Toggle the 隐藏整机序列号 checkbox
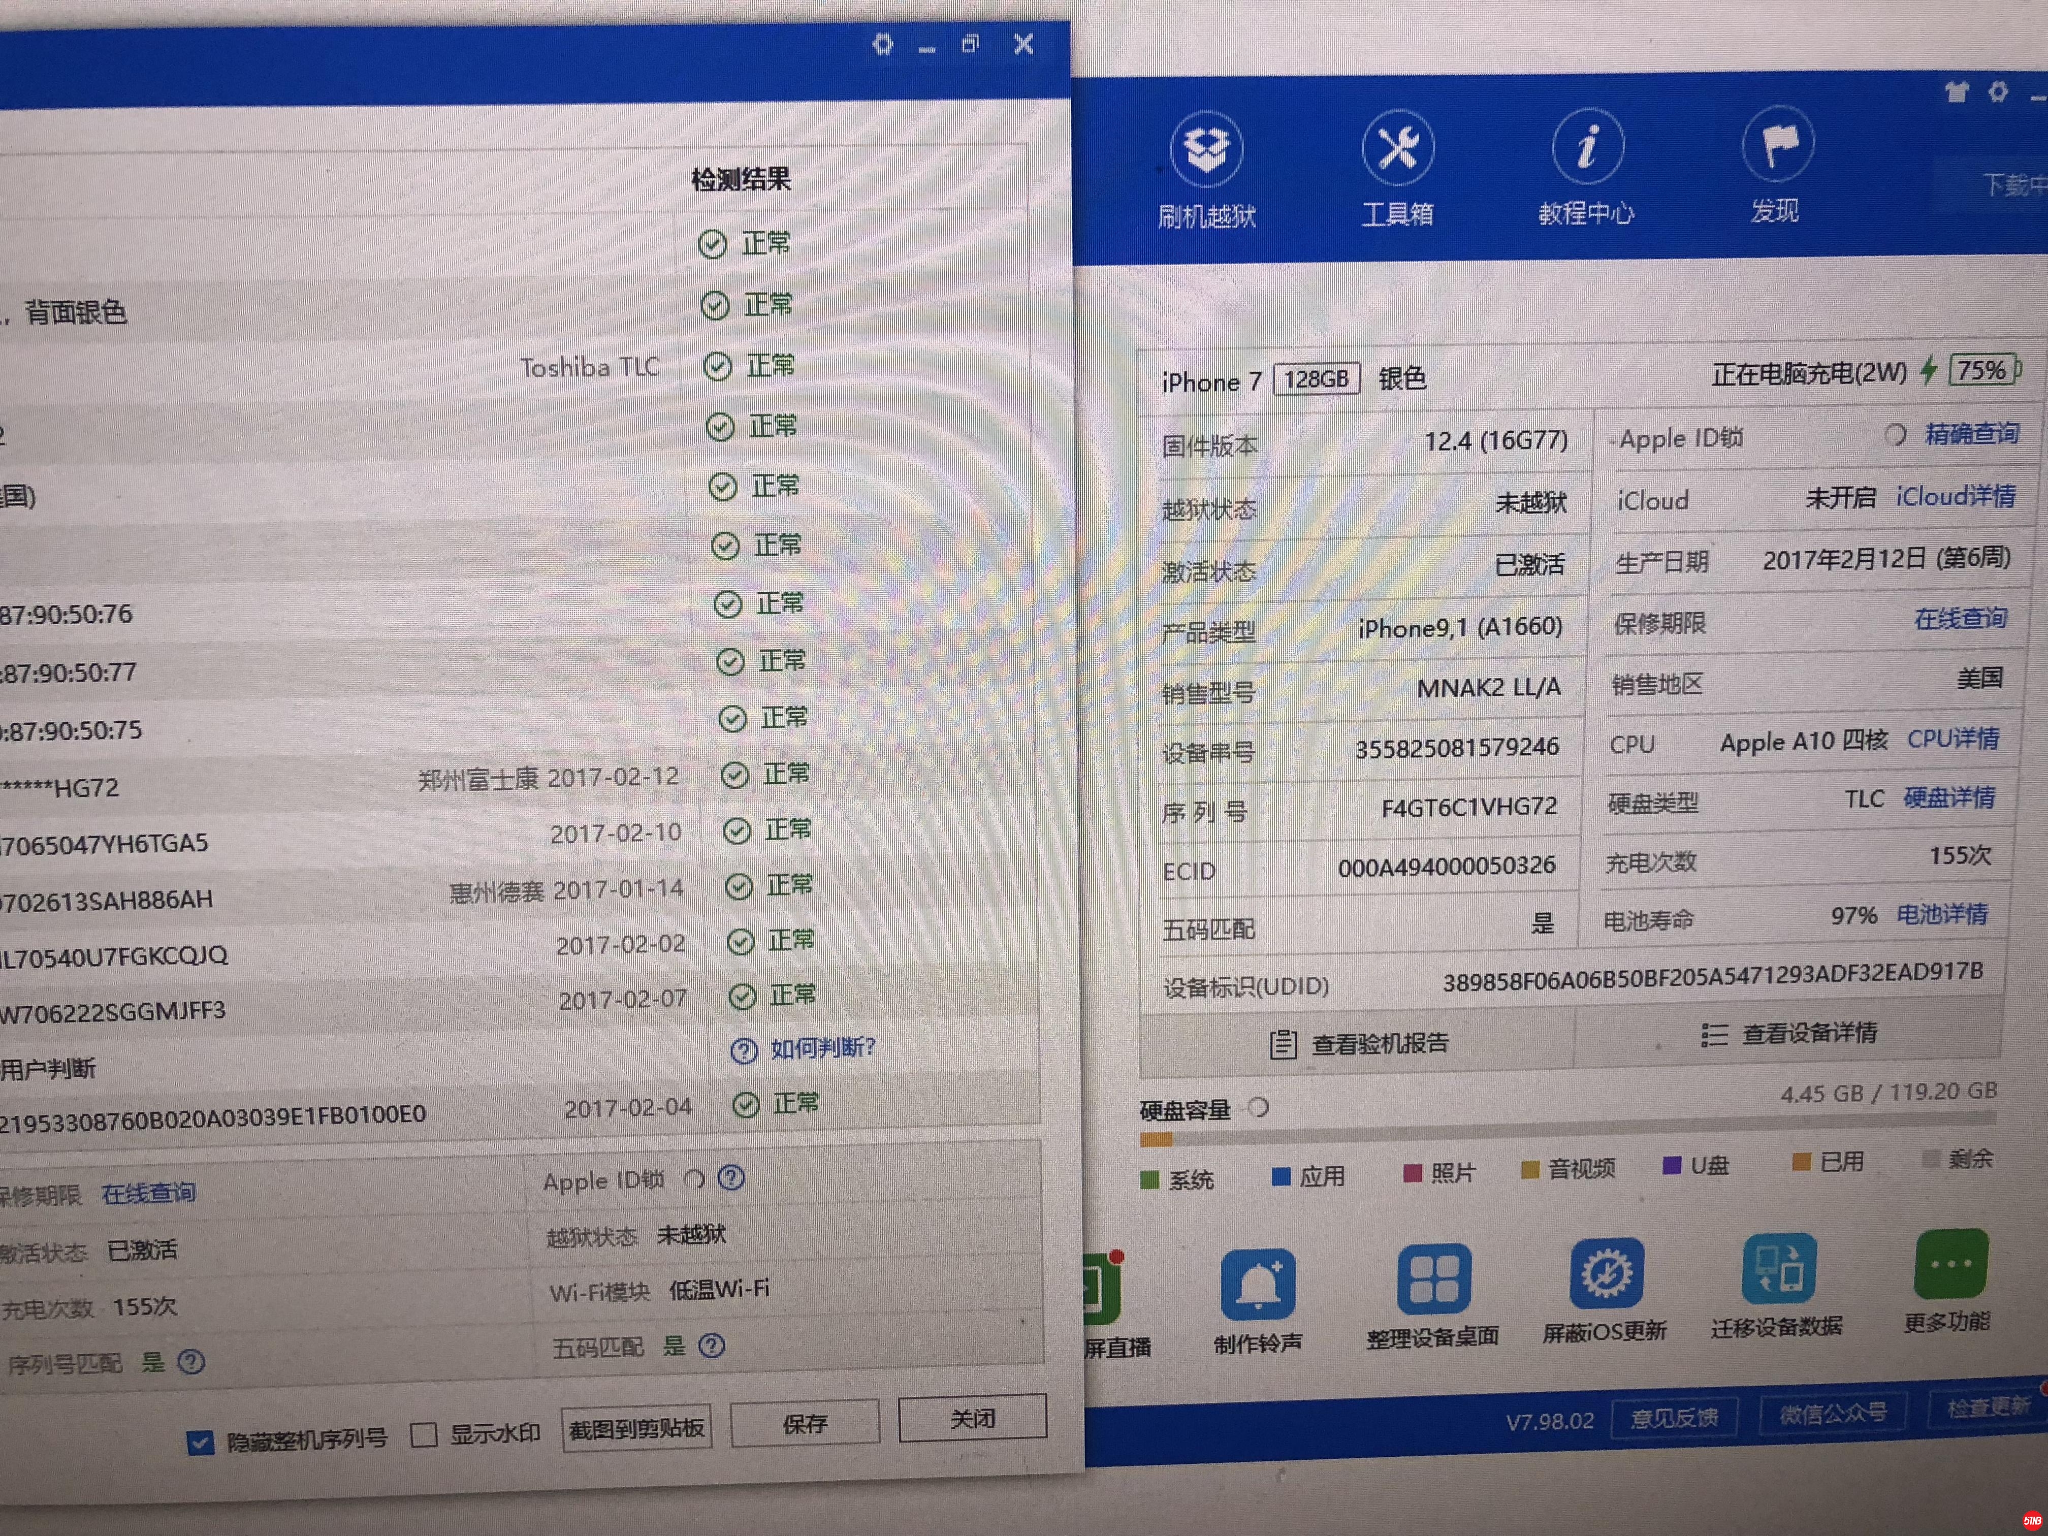 200,1443
